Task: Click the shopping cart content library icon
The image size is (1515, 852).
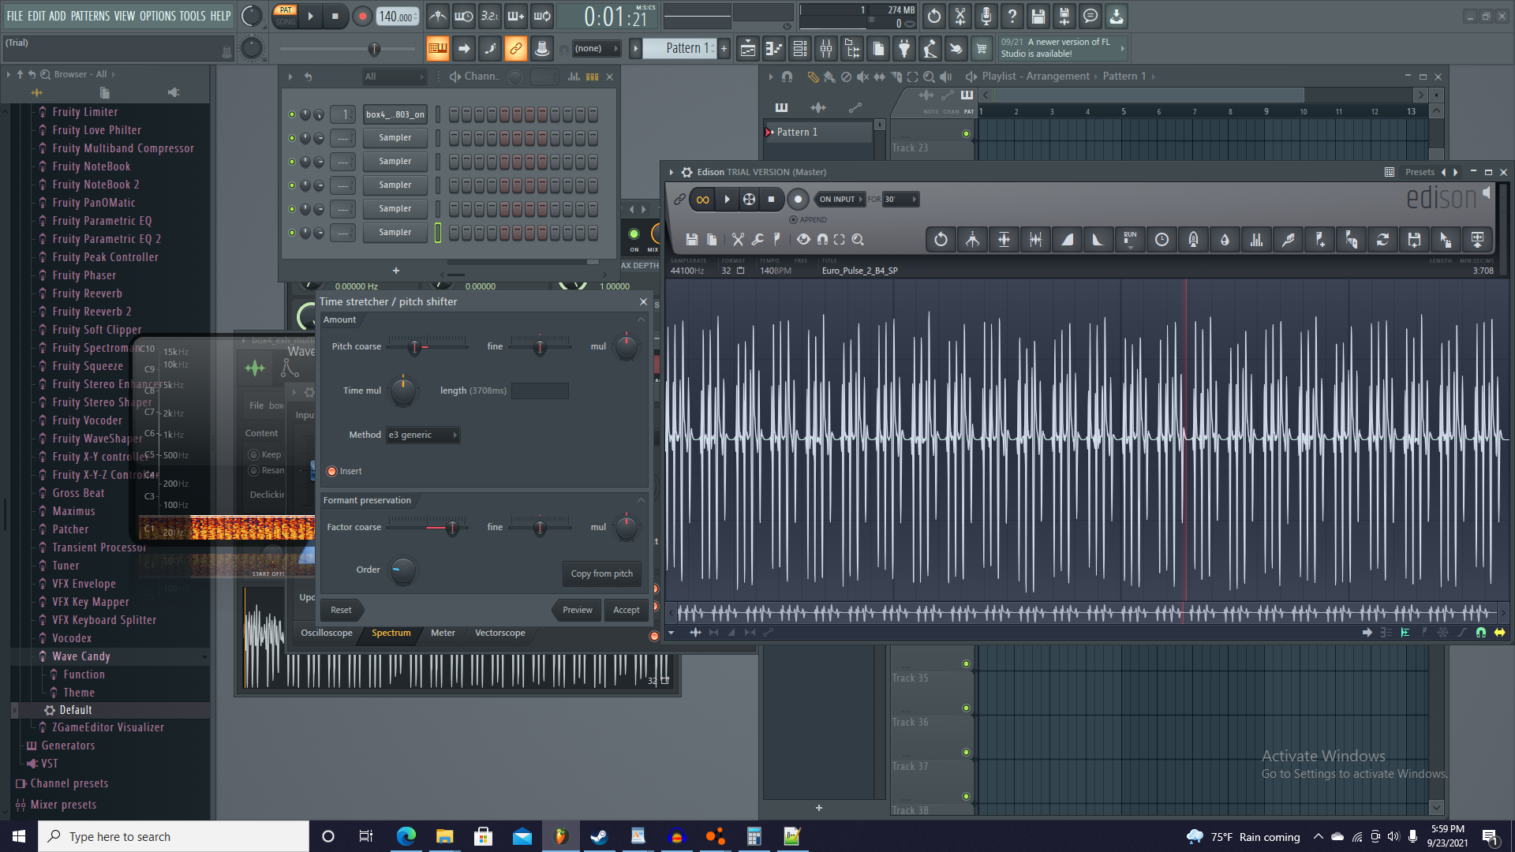Action: pyautogui.click(x=982, y=49)
